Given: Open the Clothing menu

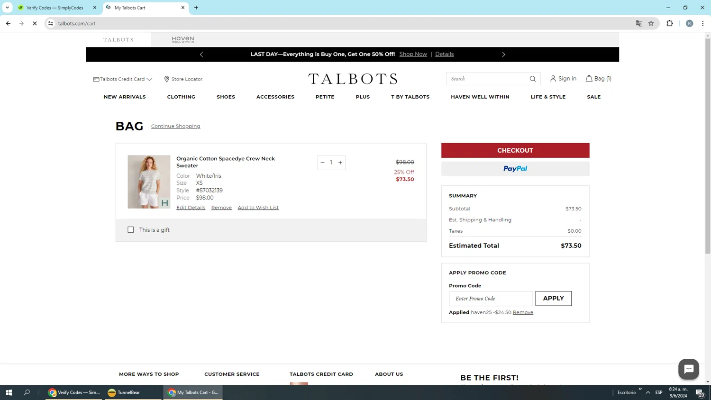Looking at the screenshot, I should pos(181,97).
